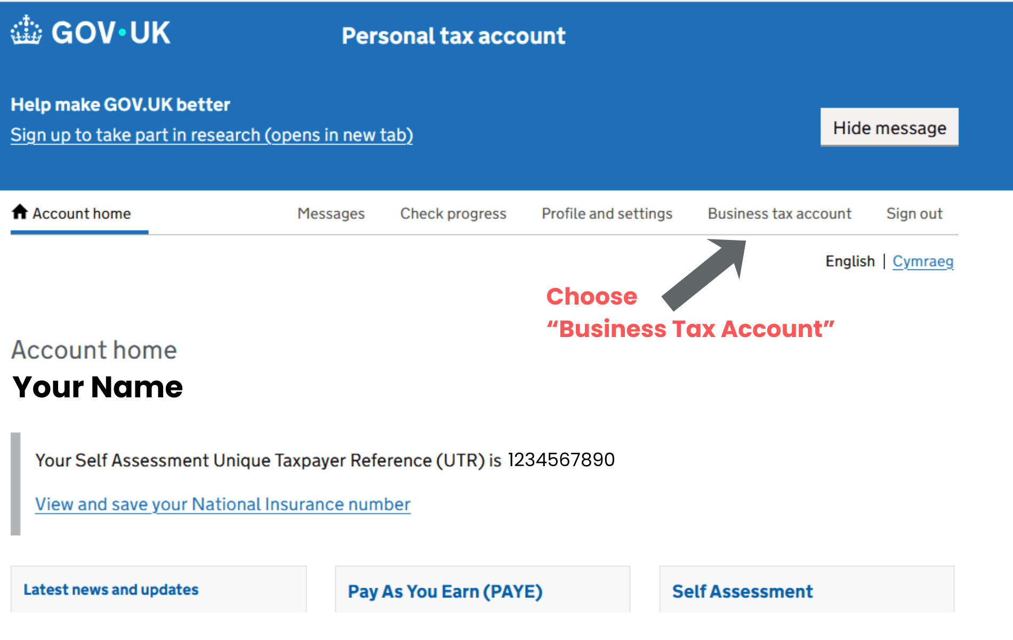Image resolution: width=1013 pixels, height=640 pixels.
Task: View and save your National Insurance number
Action: [222, 504]
